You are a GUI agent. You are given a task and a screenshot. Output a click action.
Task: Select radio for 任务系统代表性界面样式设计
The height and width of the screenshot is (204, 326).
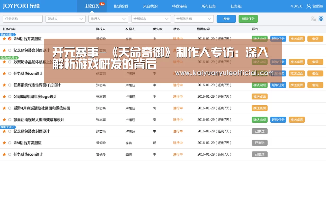(x=10, y=85)
